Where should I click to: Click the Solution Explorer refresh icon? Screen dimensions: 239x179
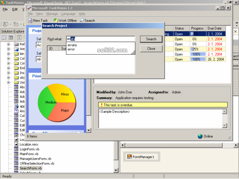click(19, 37)
